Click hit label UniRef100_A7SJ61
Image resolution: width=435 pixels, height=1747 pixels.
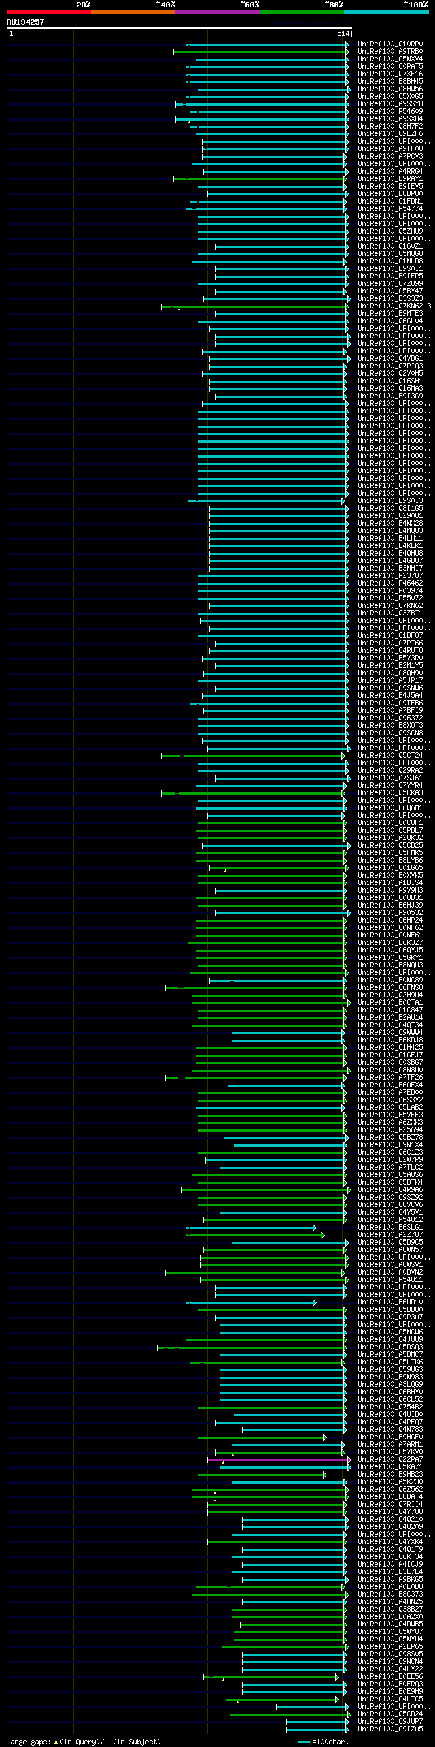point(390,778)
